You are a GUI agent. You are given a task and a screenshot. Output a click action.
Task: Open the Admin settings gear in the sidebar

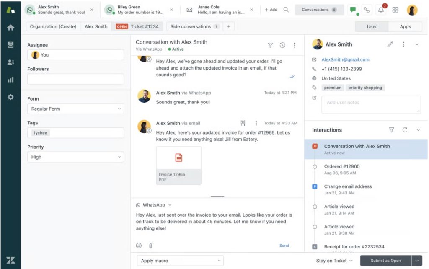[11, 97]
